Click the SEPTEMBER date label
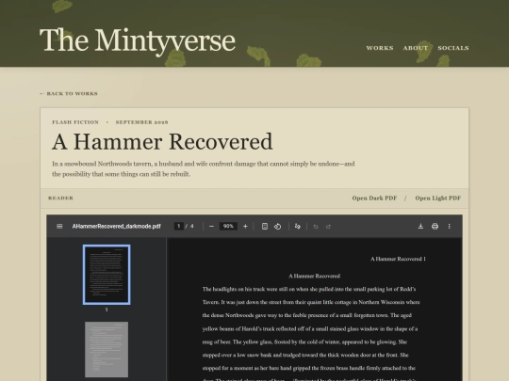The width and height of the screenshot is (509, 381). [141, 122]
